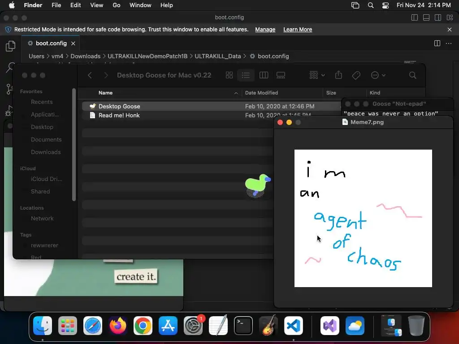This screenshot has height=344, width=459.
Task: Select Desktop in Finder sidebar
Action: (42, 127)
